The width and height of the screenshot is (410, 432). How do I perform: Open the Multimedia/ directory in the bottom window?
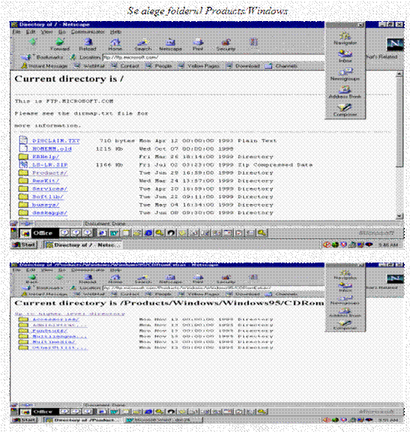(x=54, y=342)
